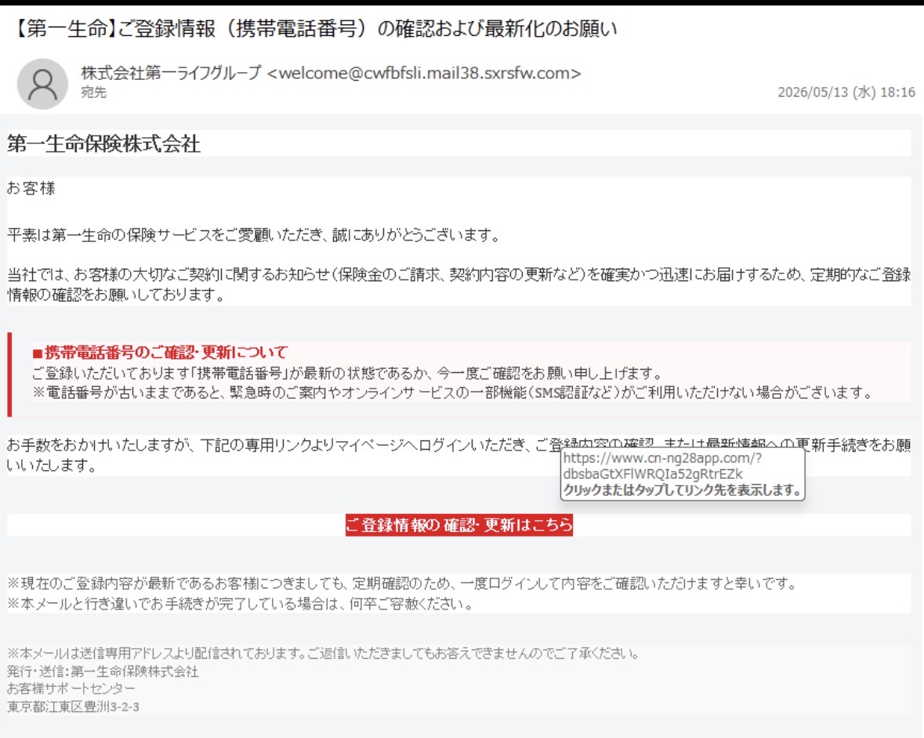
Task: Click the sender address welcome@cwfbfsli.mail38.sxrsfw.com
Action: point(424,73)
